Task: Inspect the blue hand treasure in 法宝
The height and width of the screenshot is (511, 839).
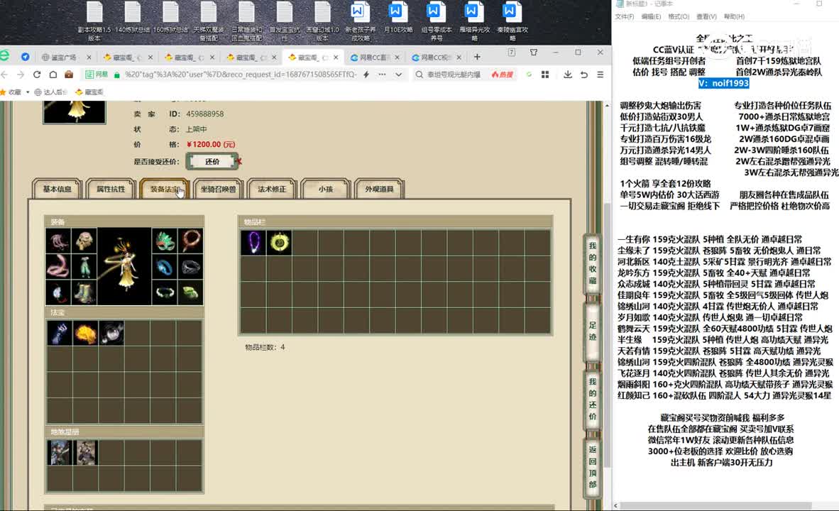Action: pos(59,333)
